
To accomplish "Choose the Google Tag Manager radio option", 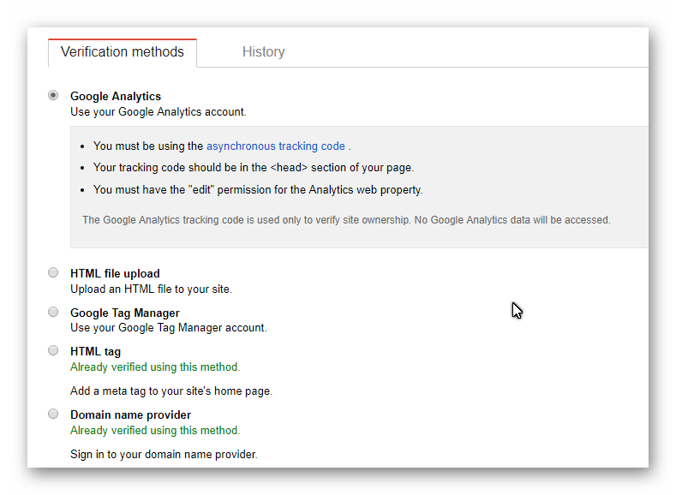I will (53, 312).
